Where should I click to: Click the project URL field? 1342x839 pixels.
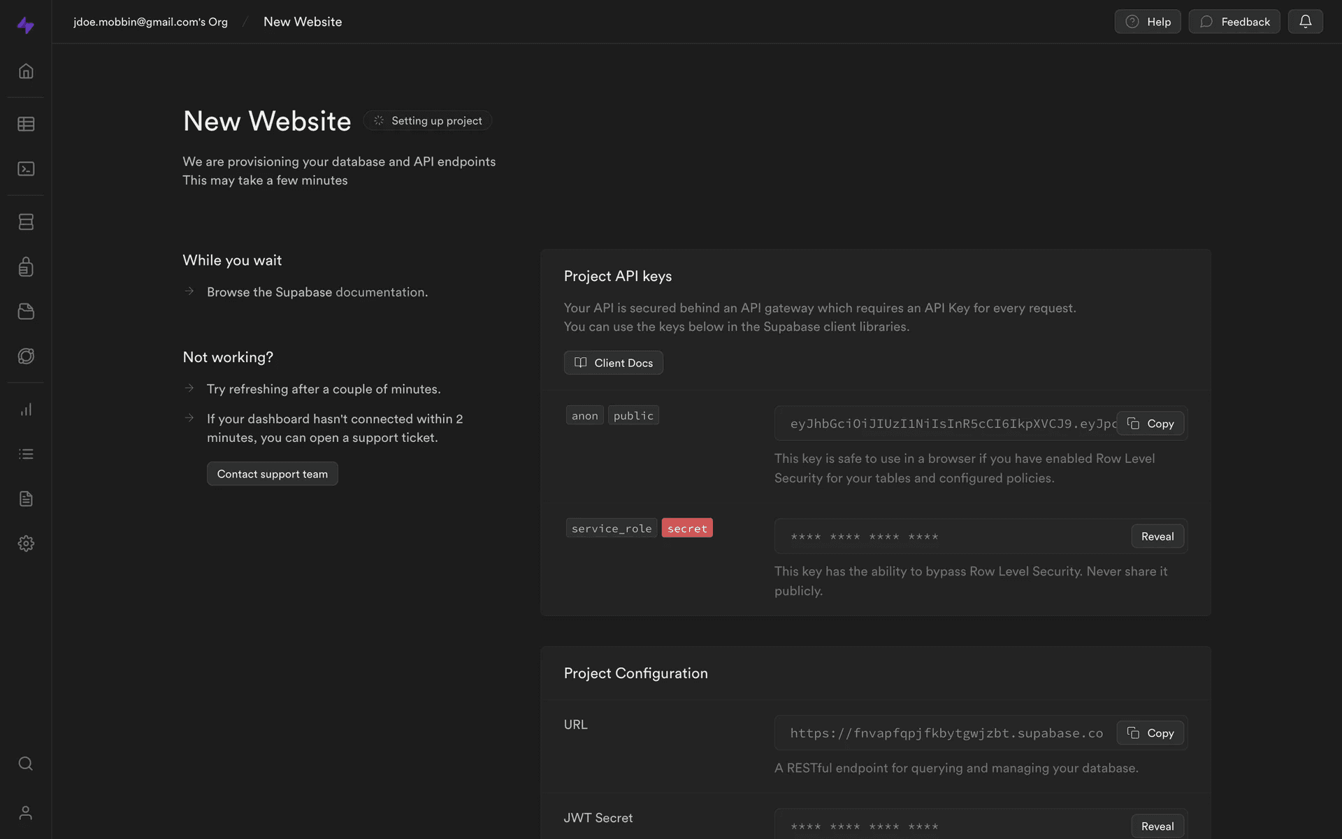coord(946,733)
